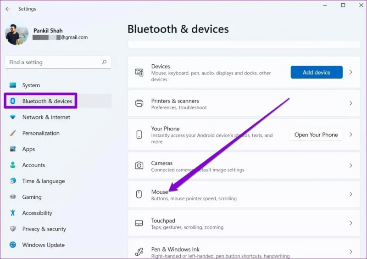Maximize the Settings window
This screenshot has width=367, height=259.
coord(343,5)
